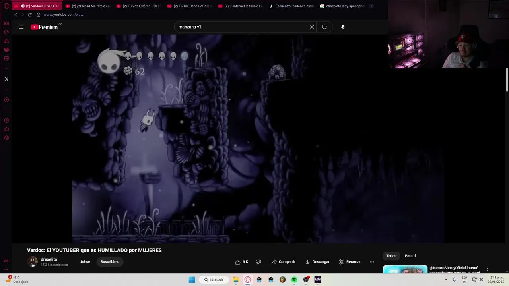The image size is (509, 286).
Task: Click the magnifier search button
Action: point(325,27)
